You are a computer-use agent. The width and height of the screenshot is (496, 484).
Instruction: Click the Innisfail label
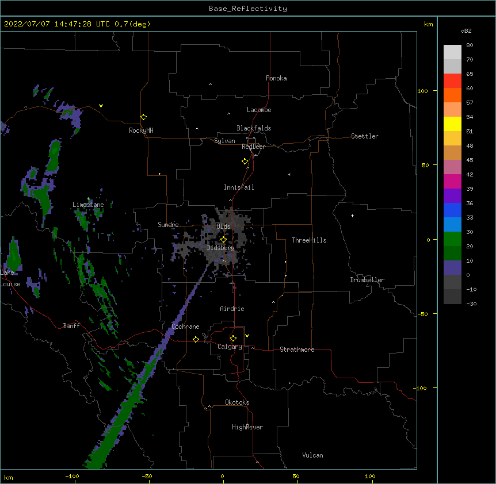pos(239,187)
